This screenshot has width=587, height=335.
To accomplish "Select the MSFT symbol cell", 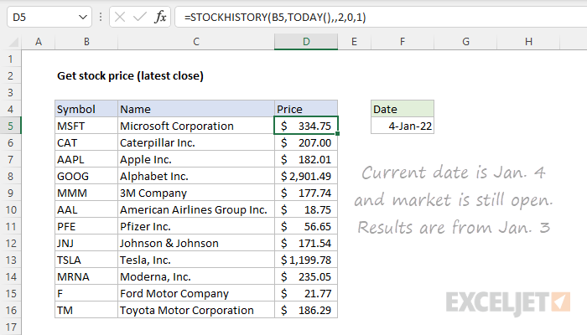I will pos(86,126).
